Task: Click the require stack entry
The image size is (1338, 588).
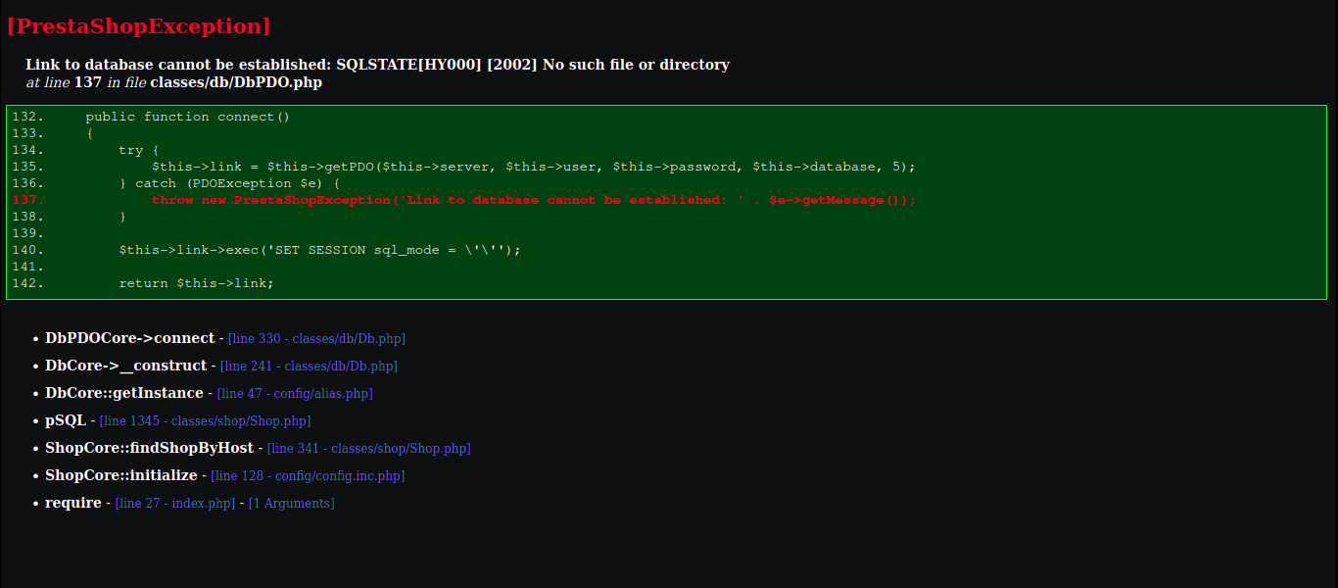Action: (x=72, y=503)
